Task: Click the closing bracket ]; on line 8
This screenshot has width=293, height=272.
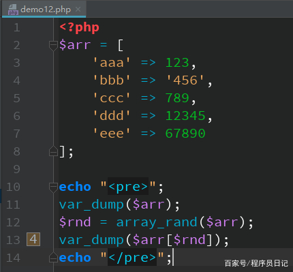Action: coord(66,152)
